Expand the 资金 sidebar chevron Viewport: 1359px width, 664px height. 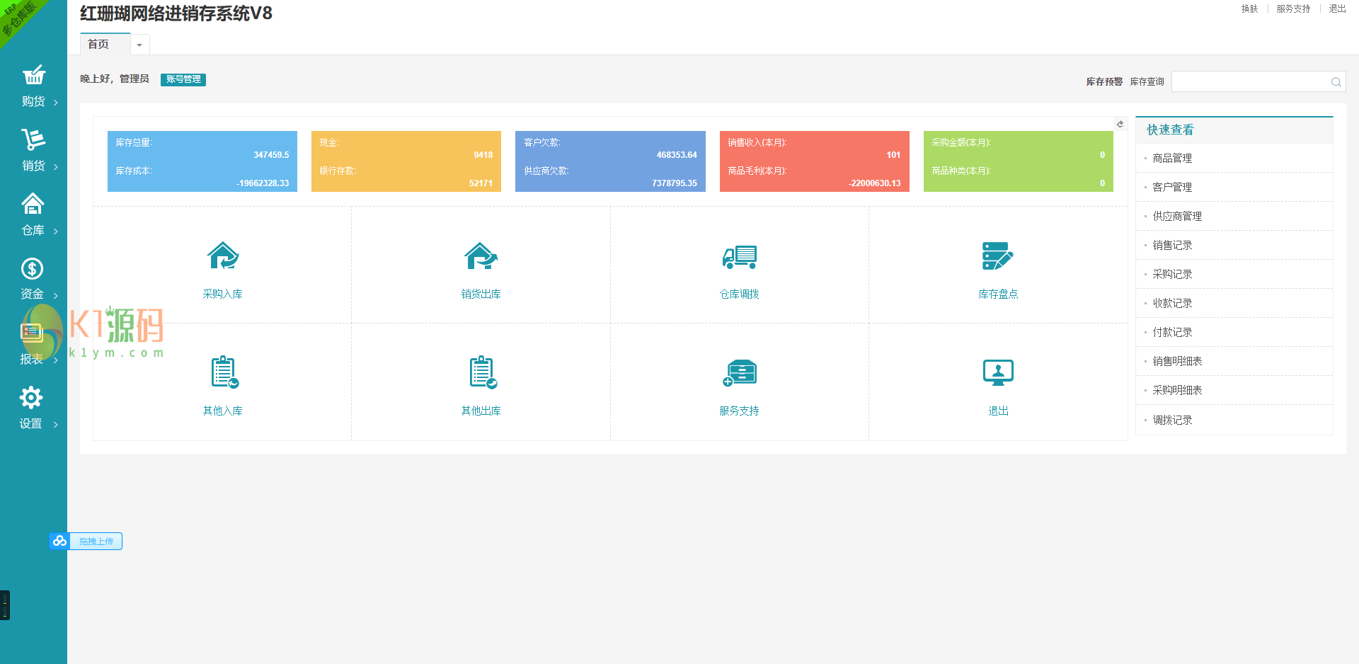pyautogui.click(x=56, y=295)
